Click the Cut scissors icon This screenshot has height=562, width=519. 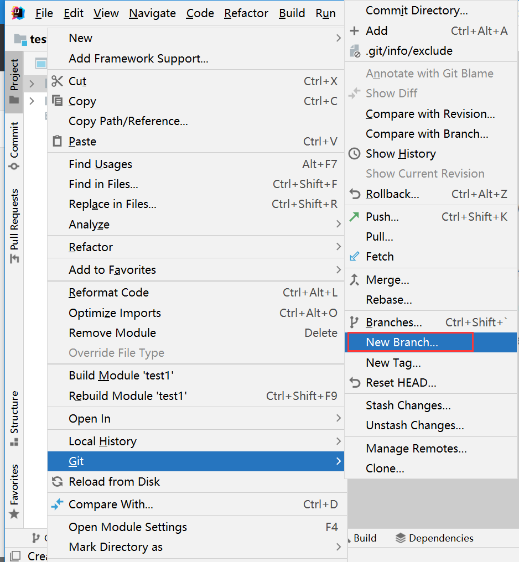[x=58, y=81]
